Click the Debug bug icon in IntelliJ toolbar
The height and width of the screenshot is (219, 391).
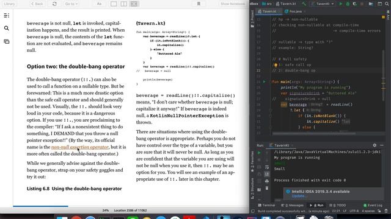click(x=348, y=4)
